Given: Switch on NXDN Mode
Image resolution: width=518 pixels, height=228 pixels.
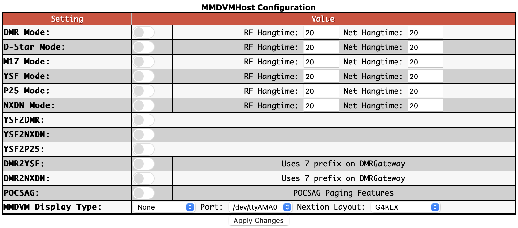Looking at the screenshot, I should tap(143, 105).
